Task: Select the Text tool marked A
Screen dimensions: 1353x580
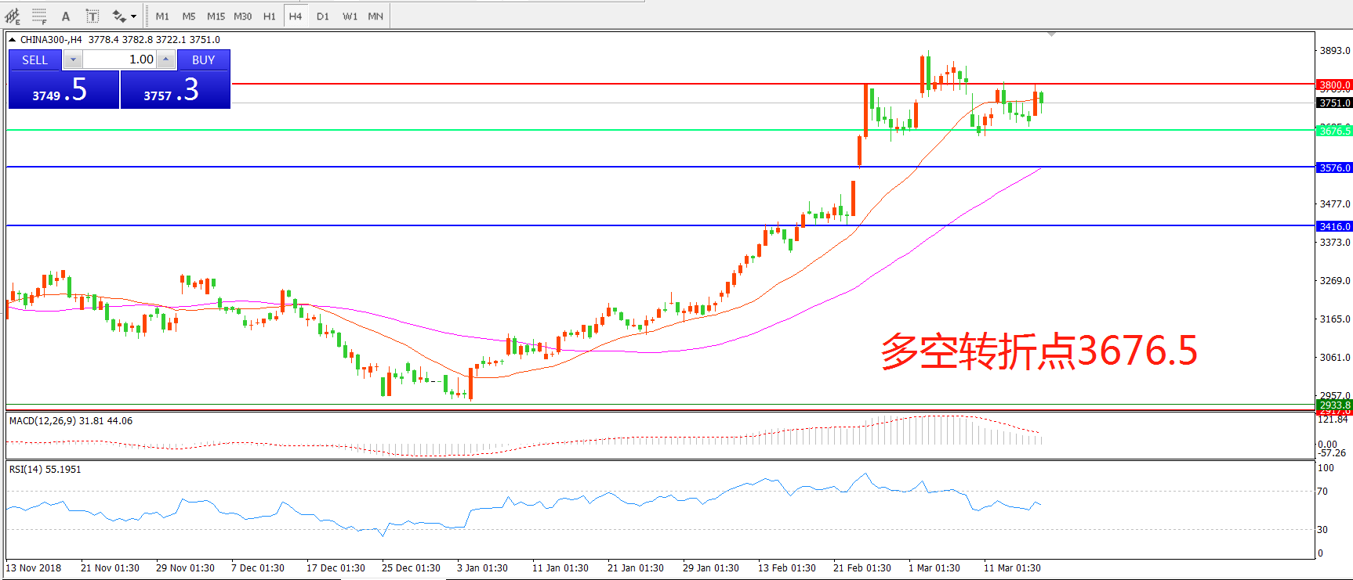Action: [x=66, y=16]
